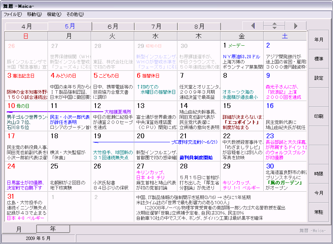Click the left arrow navigation button
The height and width of the screenshot is (244, 333).
(253, 26)
